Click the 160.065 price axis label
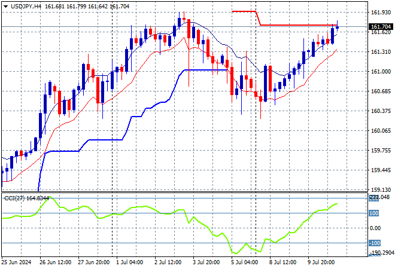 [381, 130]
